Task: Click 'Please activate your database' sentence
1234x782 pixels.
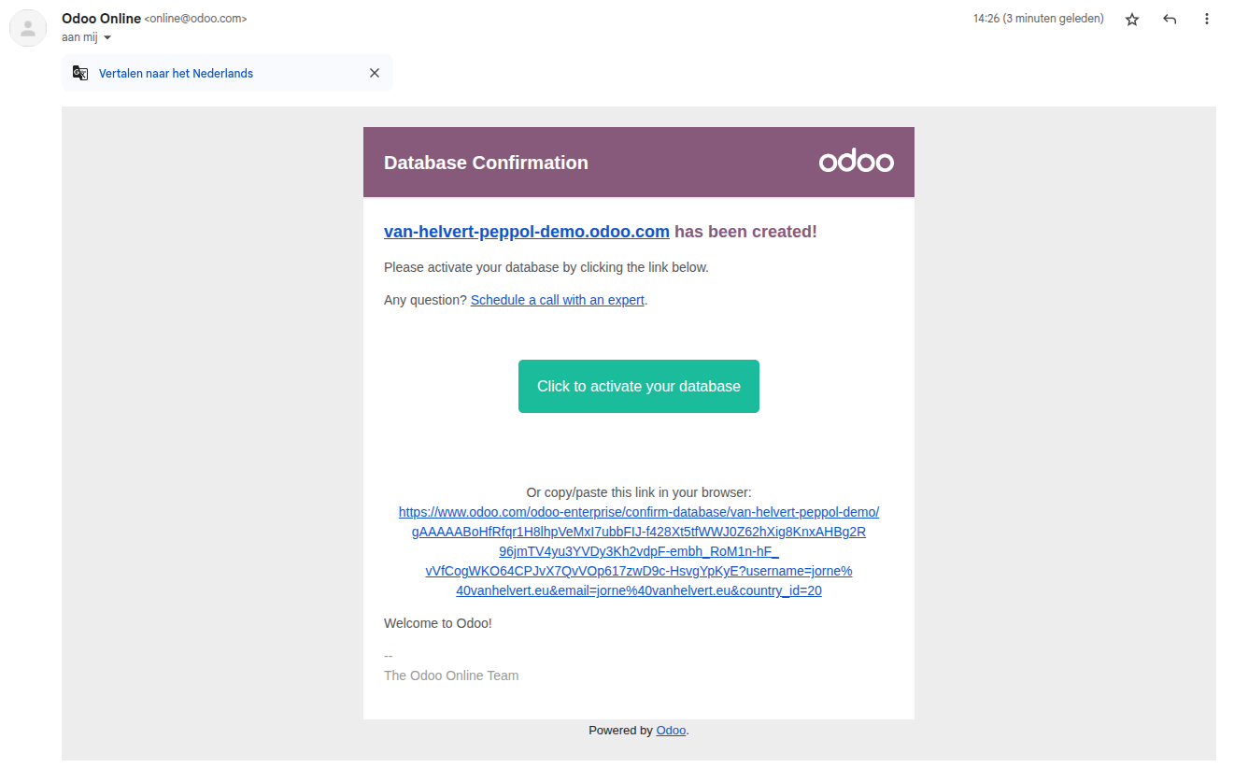Action: [546, 267]
